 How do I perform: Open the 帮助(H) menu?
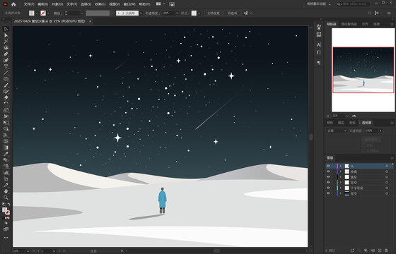point(144,4)
